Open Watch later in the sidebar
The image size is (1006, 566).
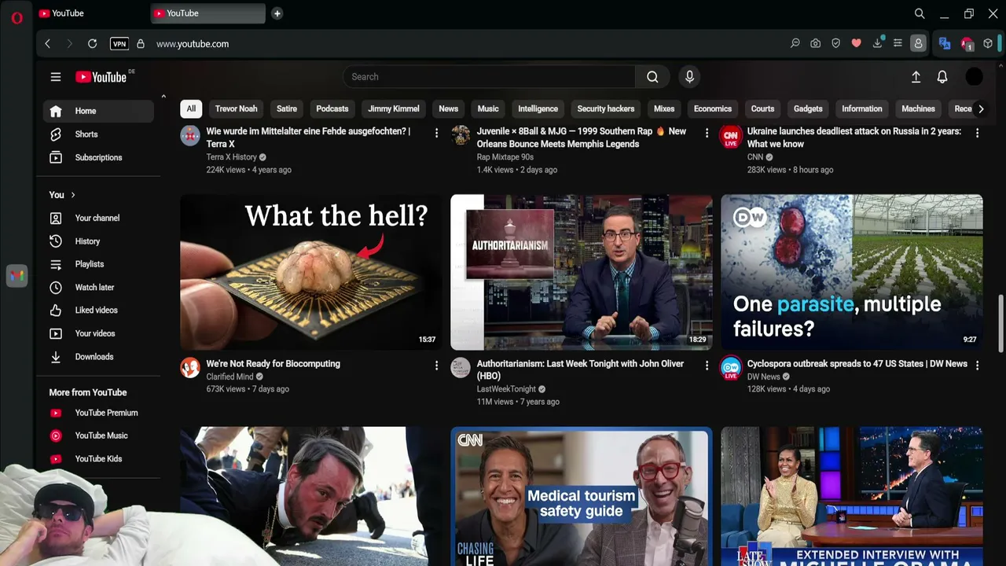(98, 288)
